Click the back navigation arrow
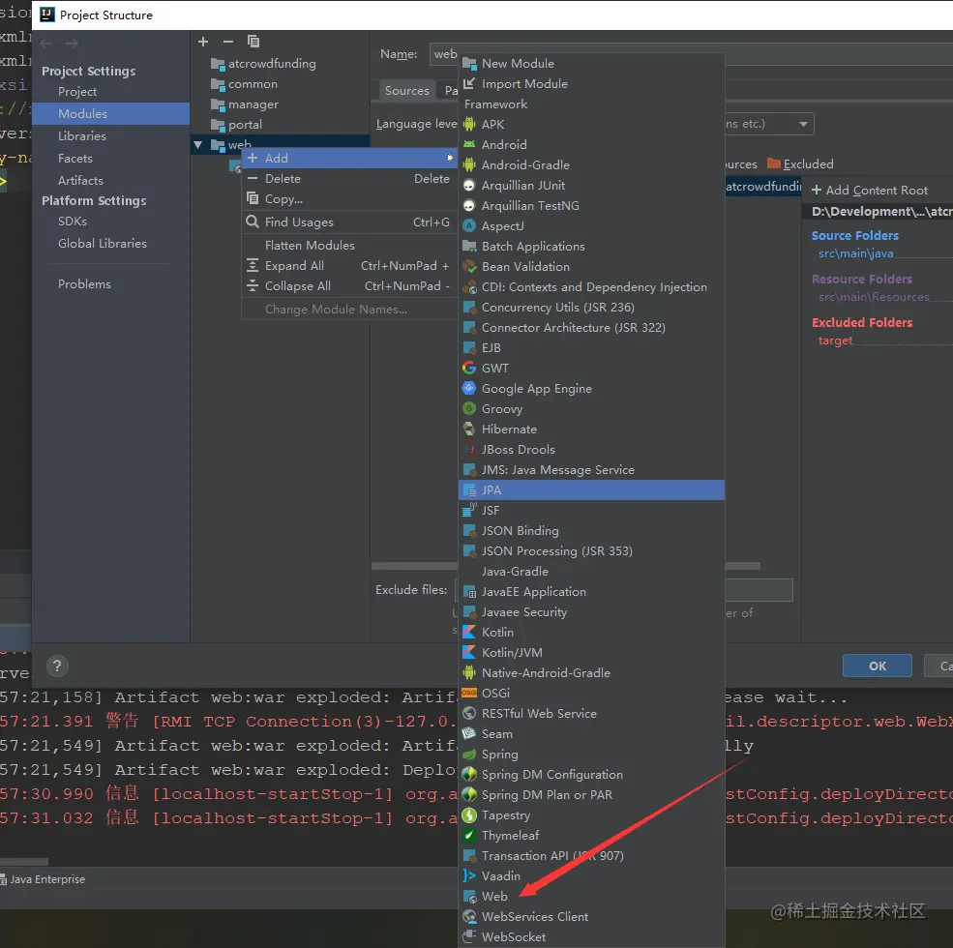Viewport: 953px width, 948px height. pos(46,44)
